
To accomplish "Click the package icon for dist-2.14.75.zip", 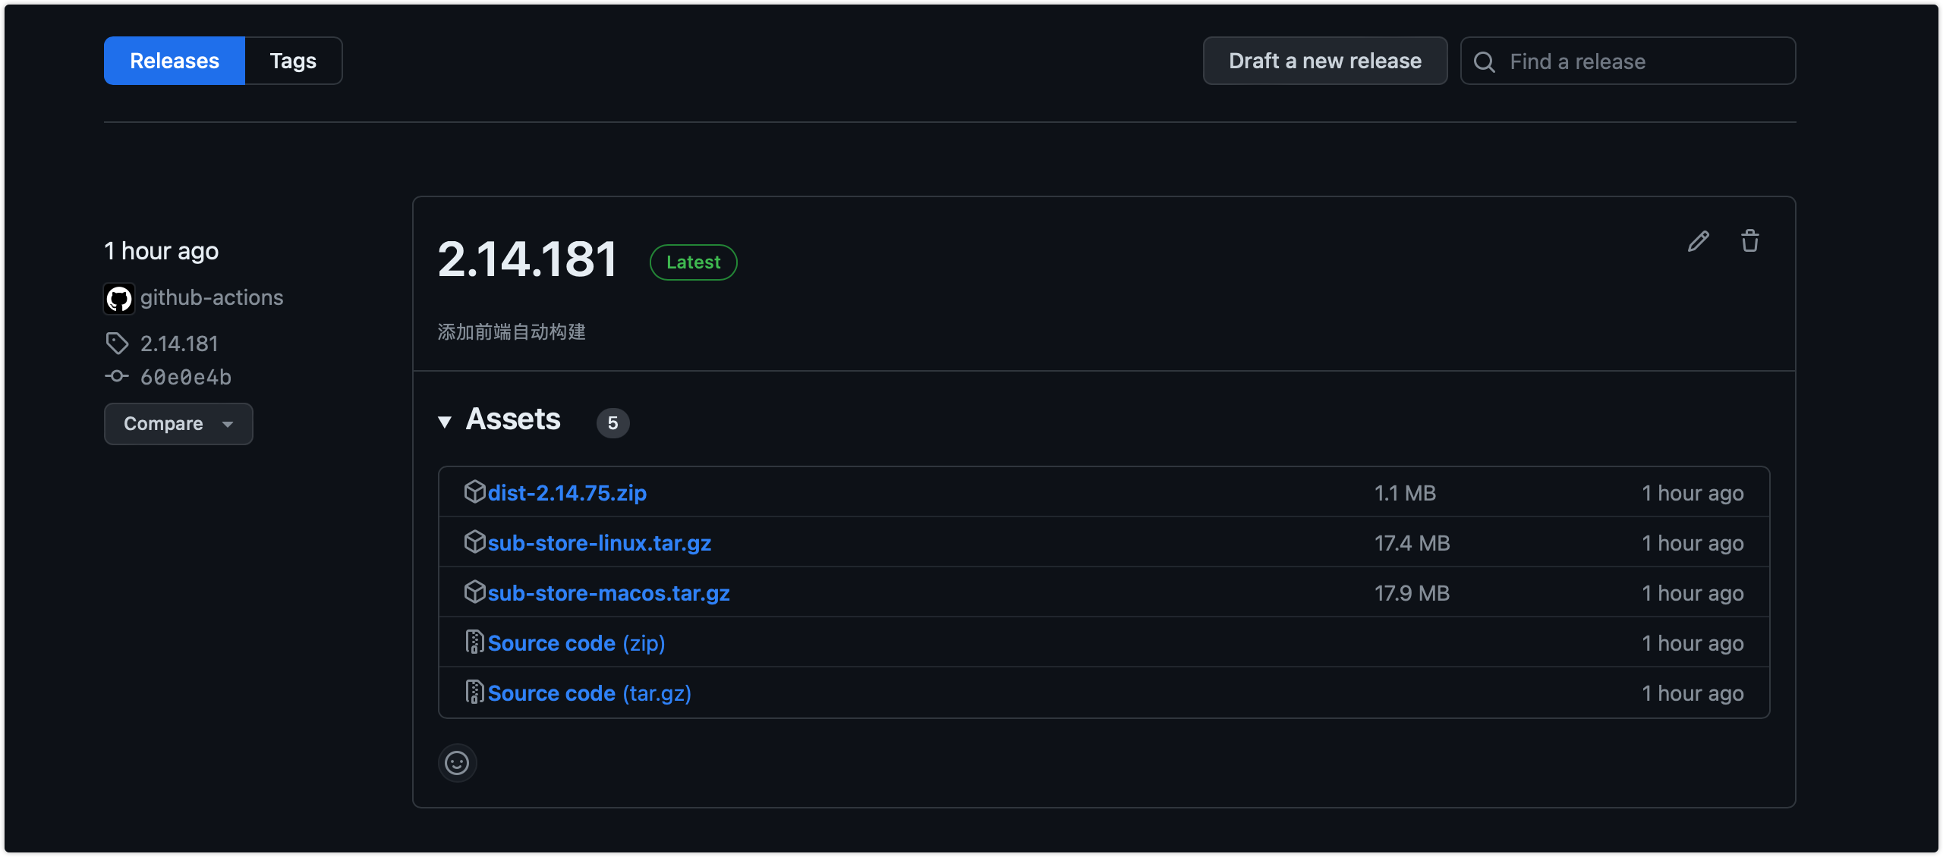I will click(474, 492).
